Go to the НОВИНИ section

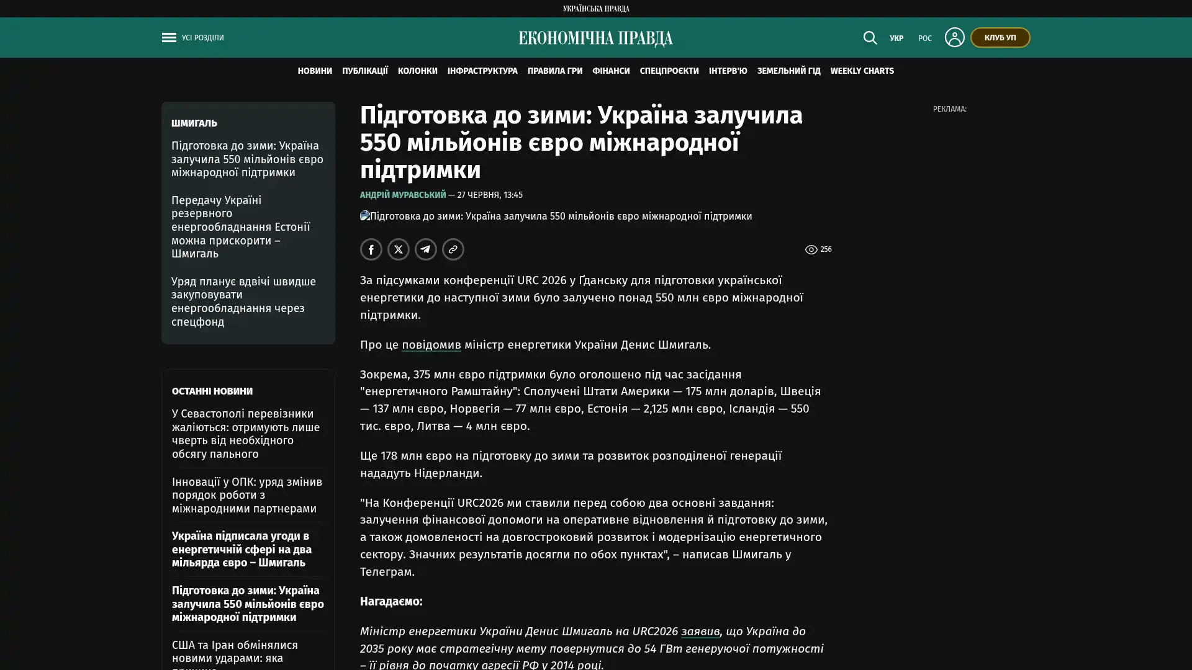(315, 71)
